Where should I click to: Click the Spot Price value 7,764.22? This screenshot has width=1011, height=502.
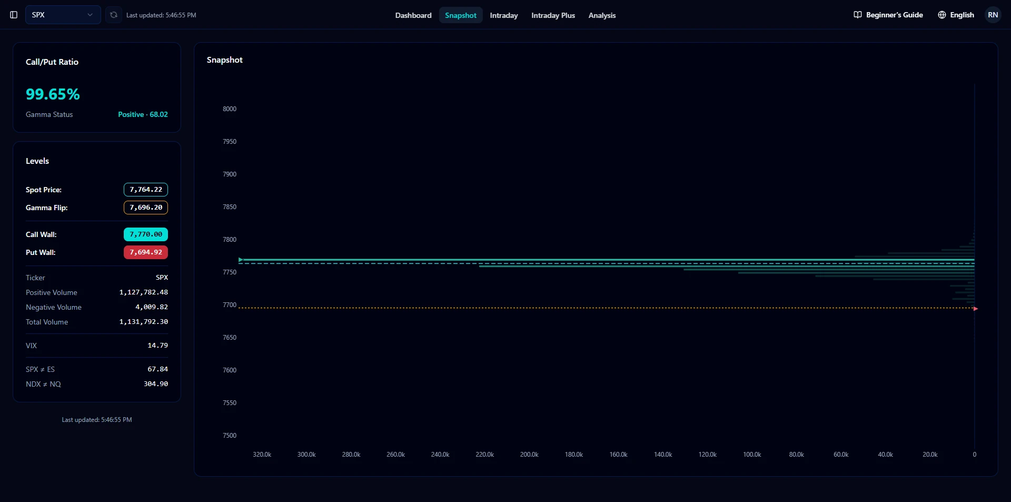pyautogui.click(x=146, y=190)
